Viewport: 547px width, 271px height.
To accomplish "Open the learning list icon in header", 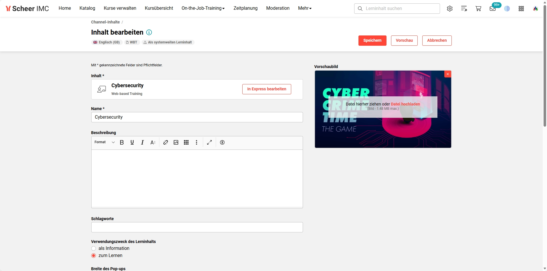I will click(464, 9).
